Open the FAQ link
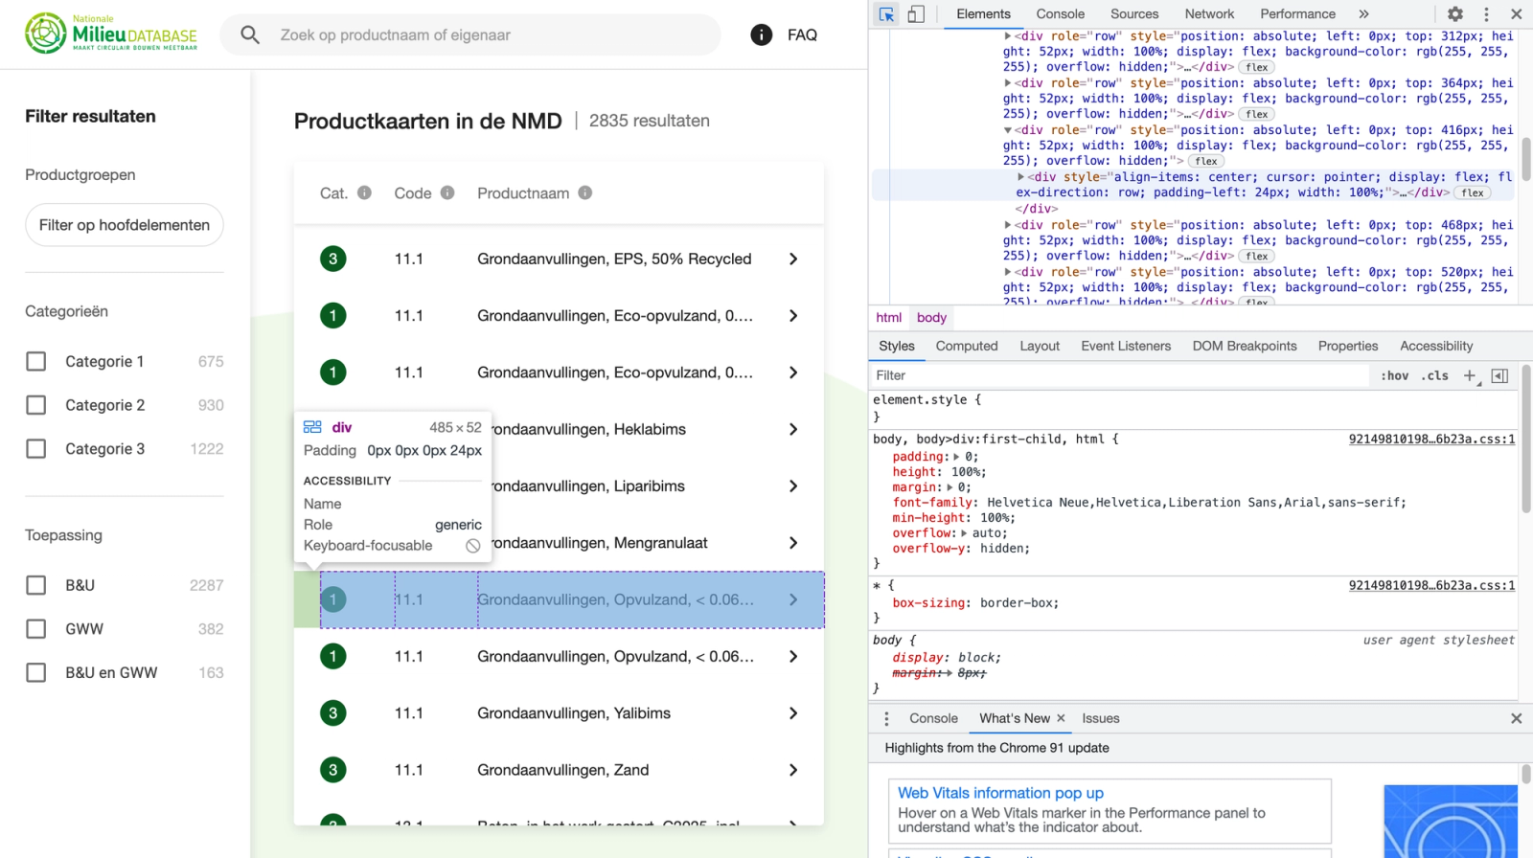Screen dimensions: 1533x858 pos(803,35)
